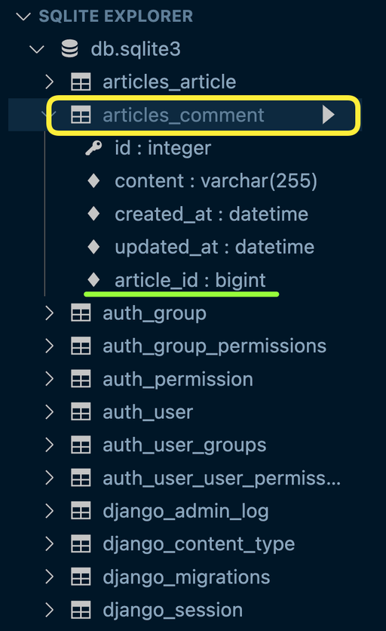Select the 'article_id : bigint' column
This screenshot has width=386, height=631.
coord(190,280)
